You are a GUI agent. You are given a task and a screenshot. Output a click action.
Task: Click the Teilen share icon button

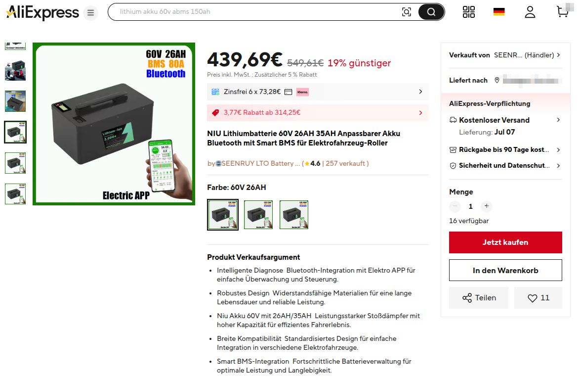(479, 298)
